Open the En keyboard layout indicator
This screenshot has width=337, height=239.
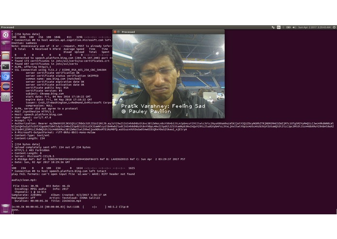pos(278,27)
